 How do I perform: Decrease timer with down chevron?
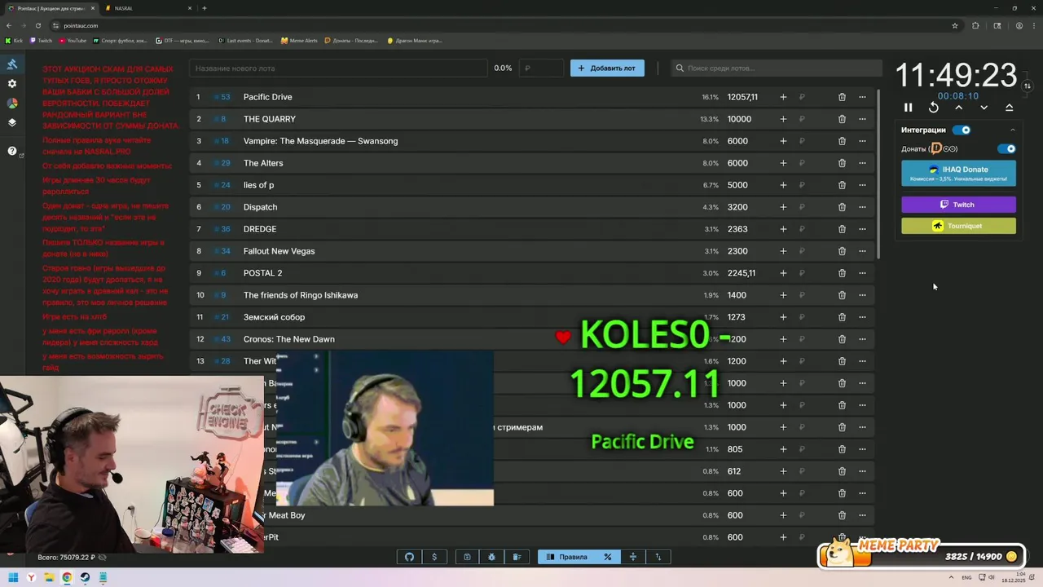coord(984,108)
